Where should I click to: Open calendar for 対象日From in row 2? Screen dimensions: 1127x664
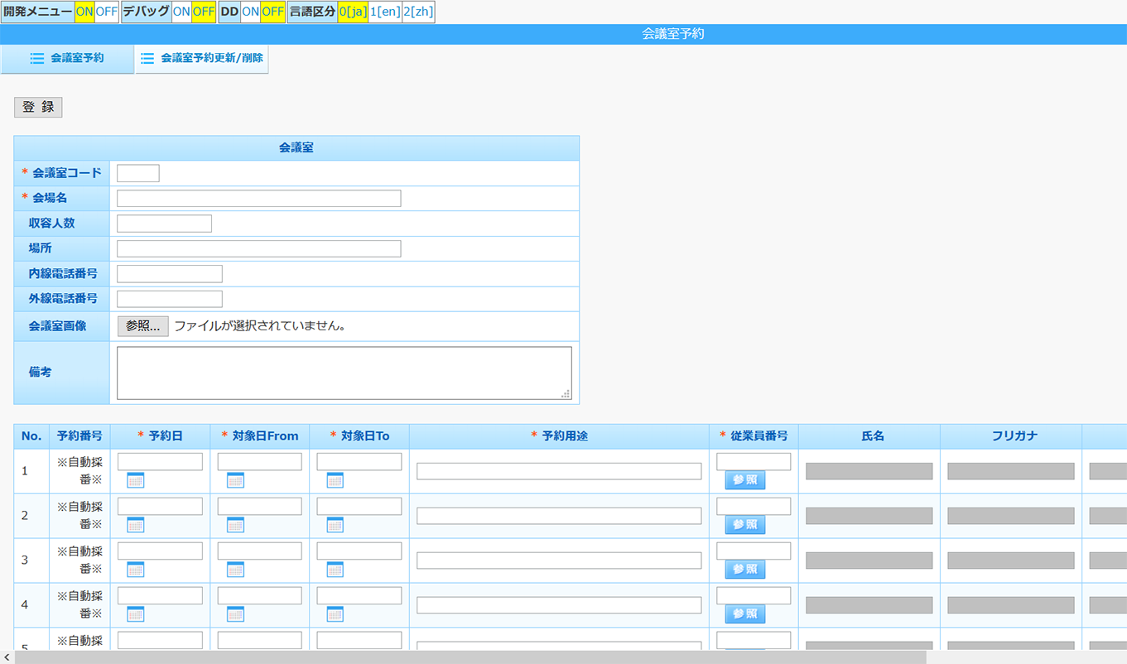tap(235, 525)
